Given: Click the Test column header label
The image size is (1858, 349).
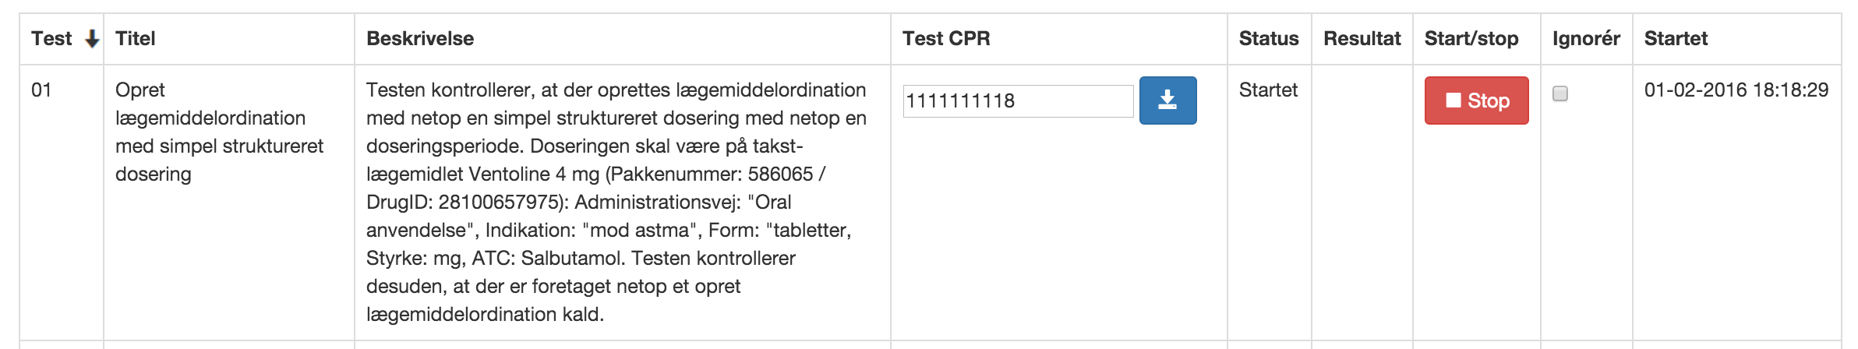Looking at the screenshot, I should (x=51, y=39).
